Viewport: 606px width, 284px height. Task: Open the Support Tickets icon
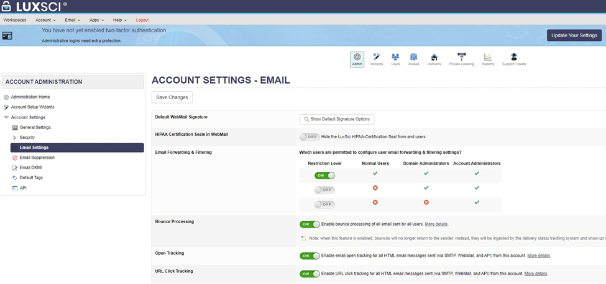513,59
